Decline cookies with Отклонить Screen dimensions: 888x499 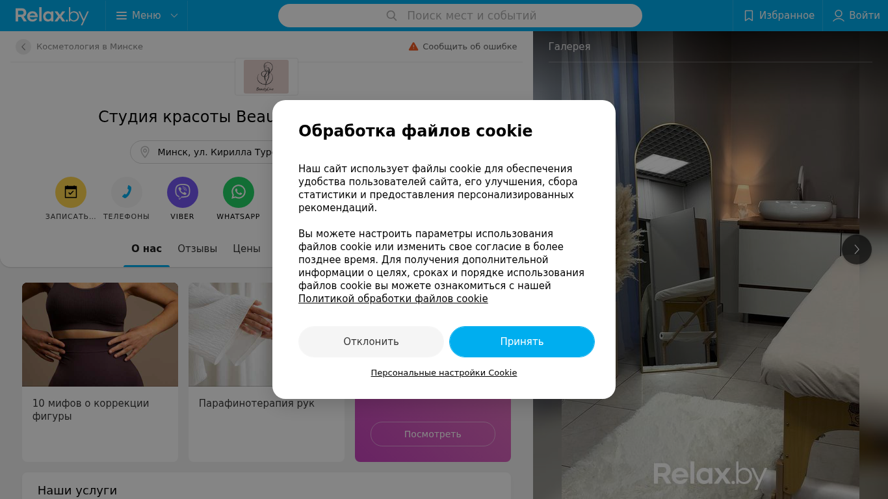click(x=371, y=342)
